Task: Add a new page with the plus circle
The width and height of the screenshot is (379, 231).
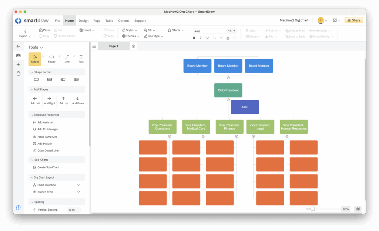Action: (133, 46)
